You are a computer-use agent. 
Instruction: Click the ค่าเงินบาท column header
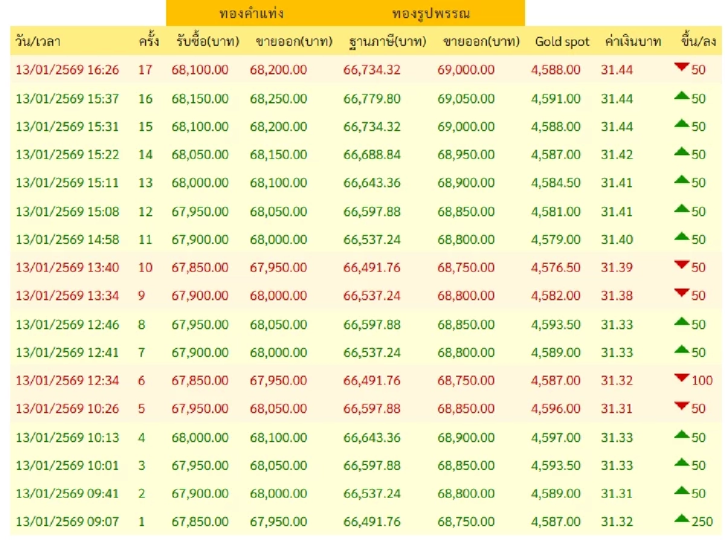[x=633, y=41]
